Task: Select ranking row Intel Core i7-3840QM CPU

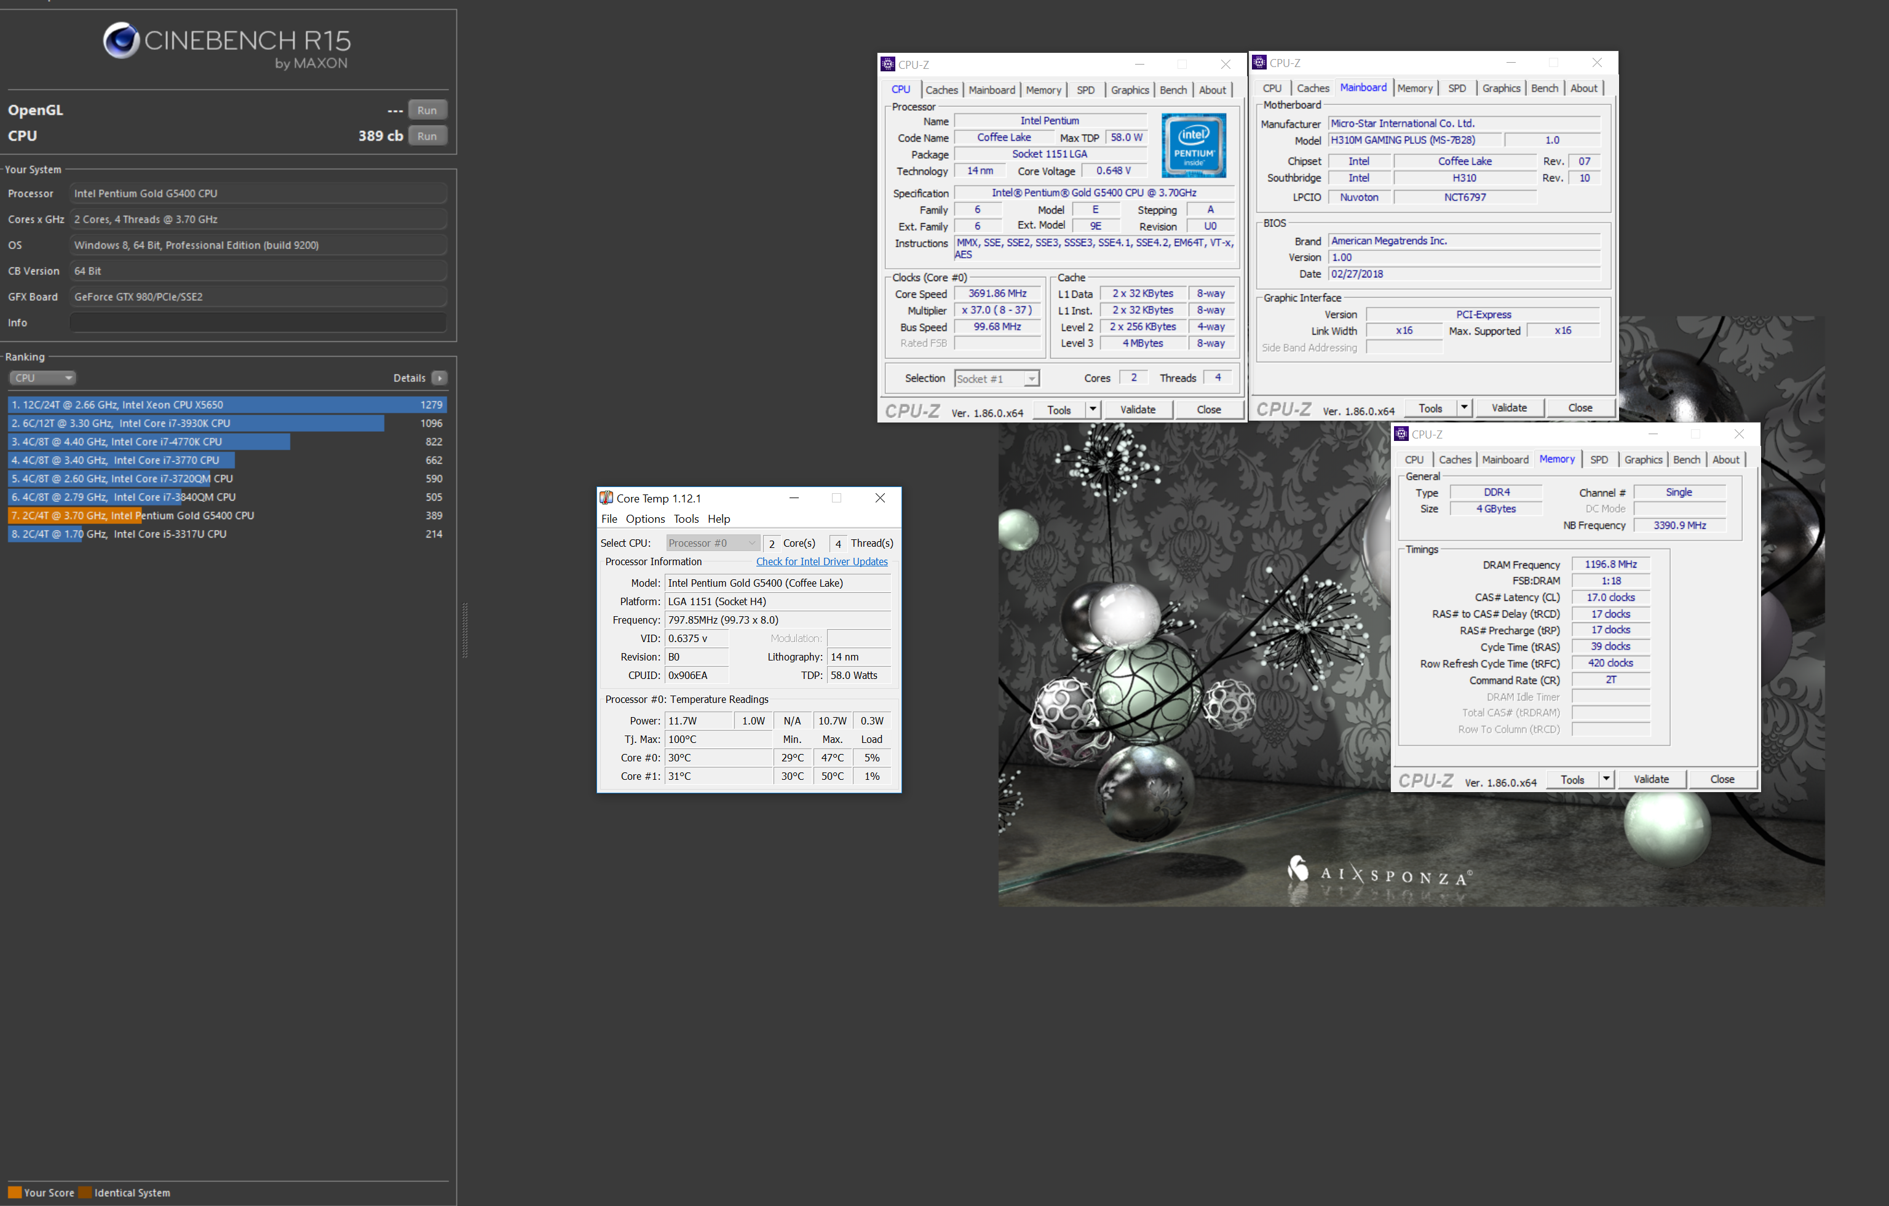Action: pos(228,497)
